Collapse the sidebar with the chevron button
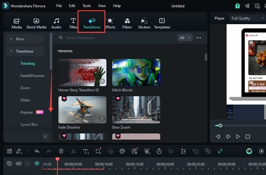 45,136
